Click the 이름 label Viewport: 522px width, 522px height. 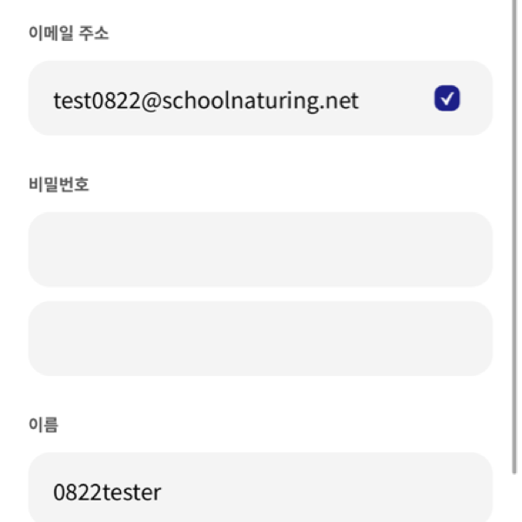pos(43,425)
